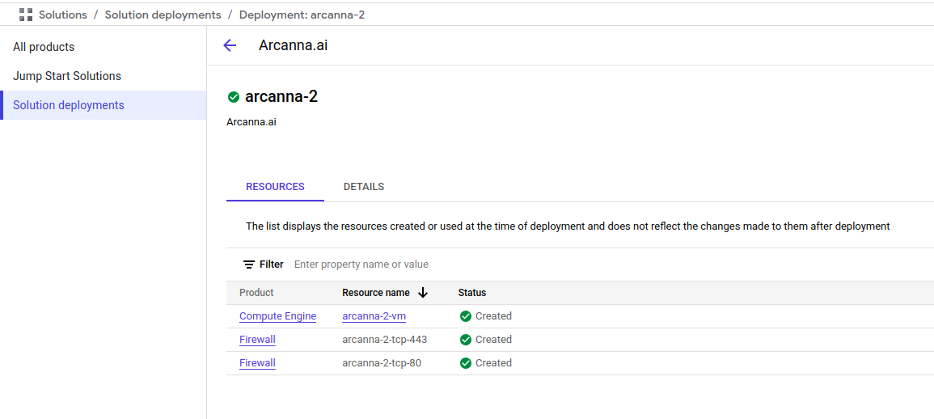Image resolution: width=934 pixels, height=419 pixels.
Task: Open the Compute Engine product link
Action: pos(277,316)
